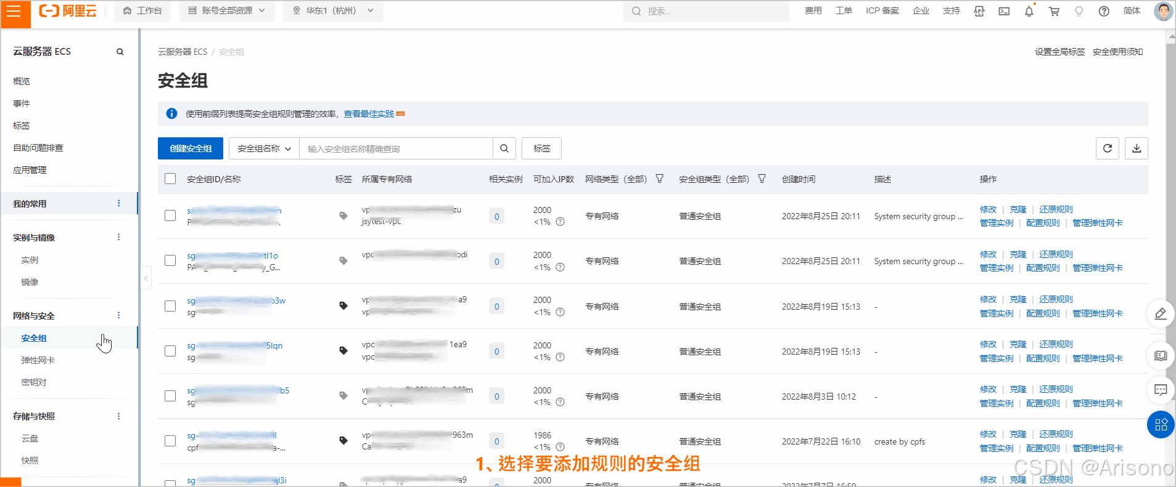Click 设置全局标签 link
The width and height of the screenshot is (1176, 487).
pos(1059,52)
